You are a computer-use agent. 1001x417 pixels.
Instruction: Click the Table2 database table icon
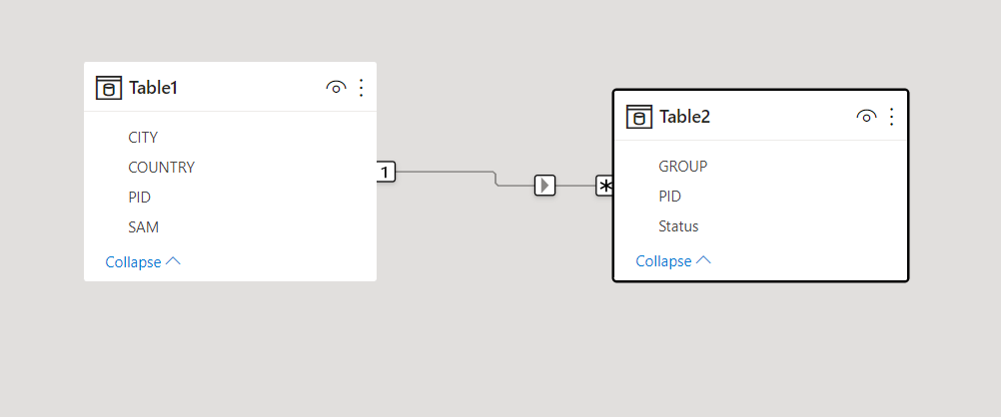[639, 117]
